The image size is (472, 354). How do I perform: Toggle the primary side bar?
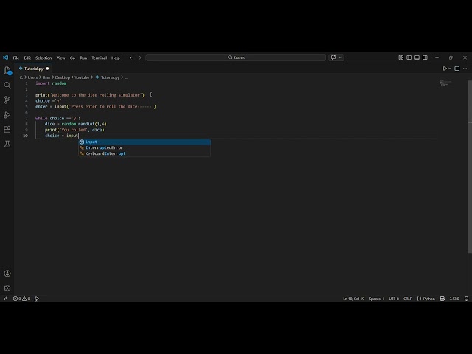[409, 58]
